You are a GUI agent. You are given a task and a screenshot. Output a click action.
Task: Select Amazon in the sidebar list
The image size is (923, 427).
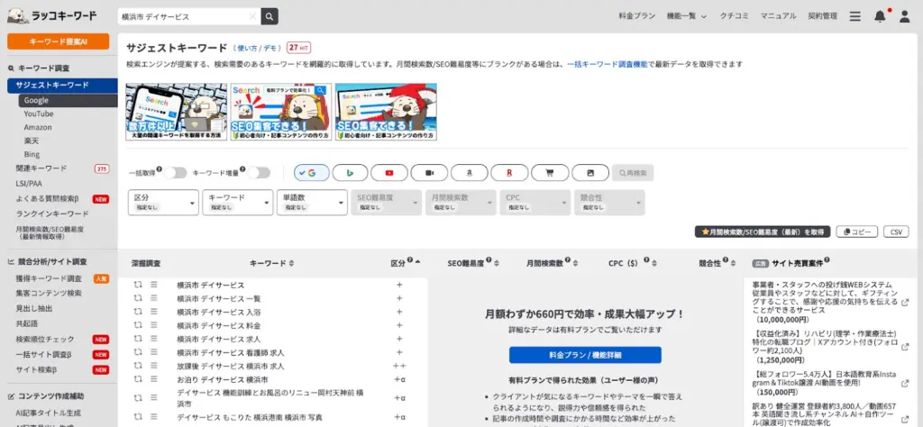click(38, 127)
